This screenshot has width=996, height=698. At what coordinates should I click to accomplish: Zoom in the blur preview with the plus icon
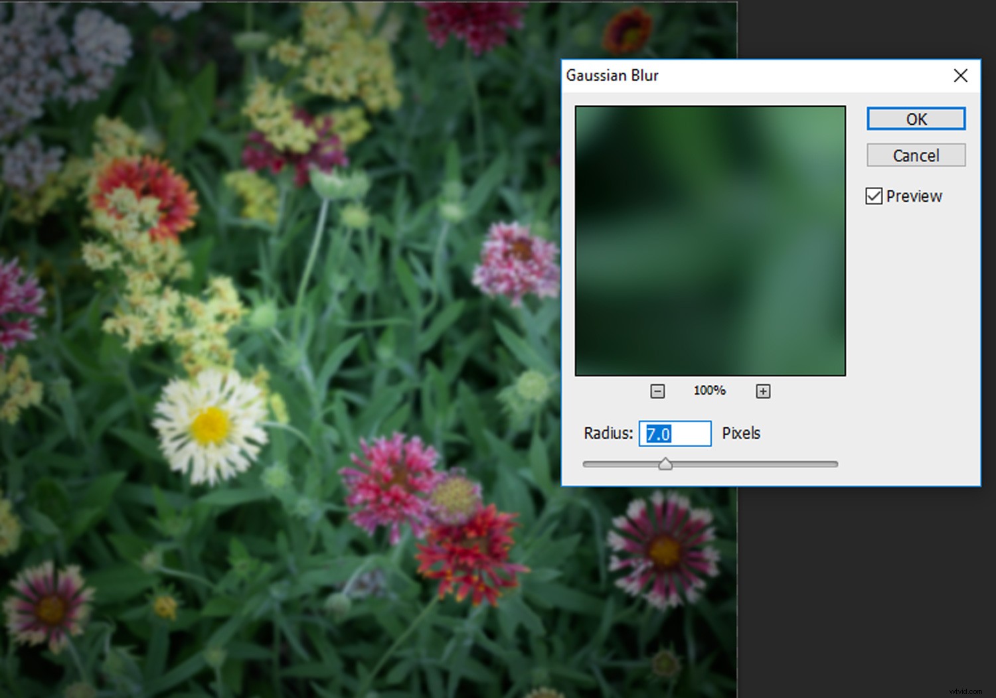coord(762,391)
